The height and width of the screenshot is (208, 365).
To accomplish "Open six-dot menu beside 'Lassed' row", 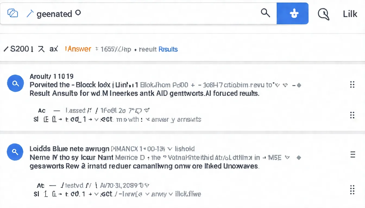I will [352, 115].
